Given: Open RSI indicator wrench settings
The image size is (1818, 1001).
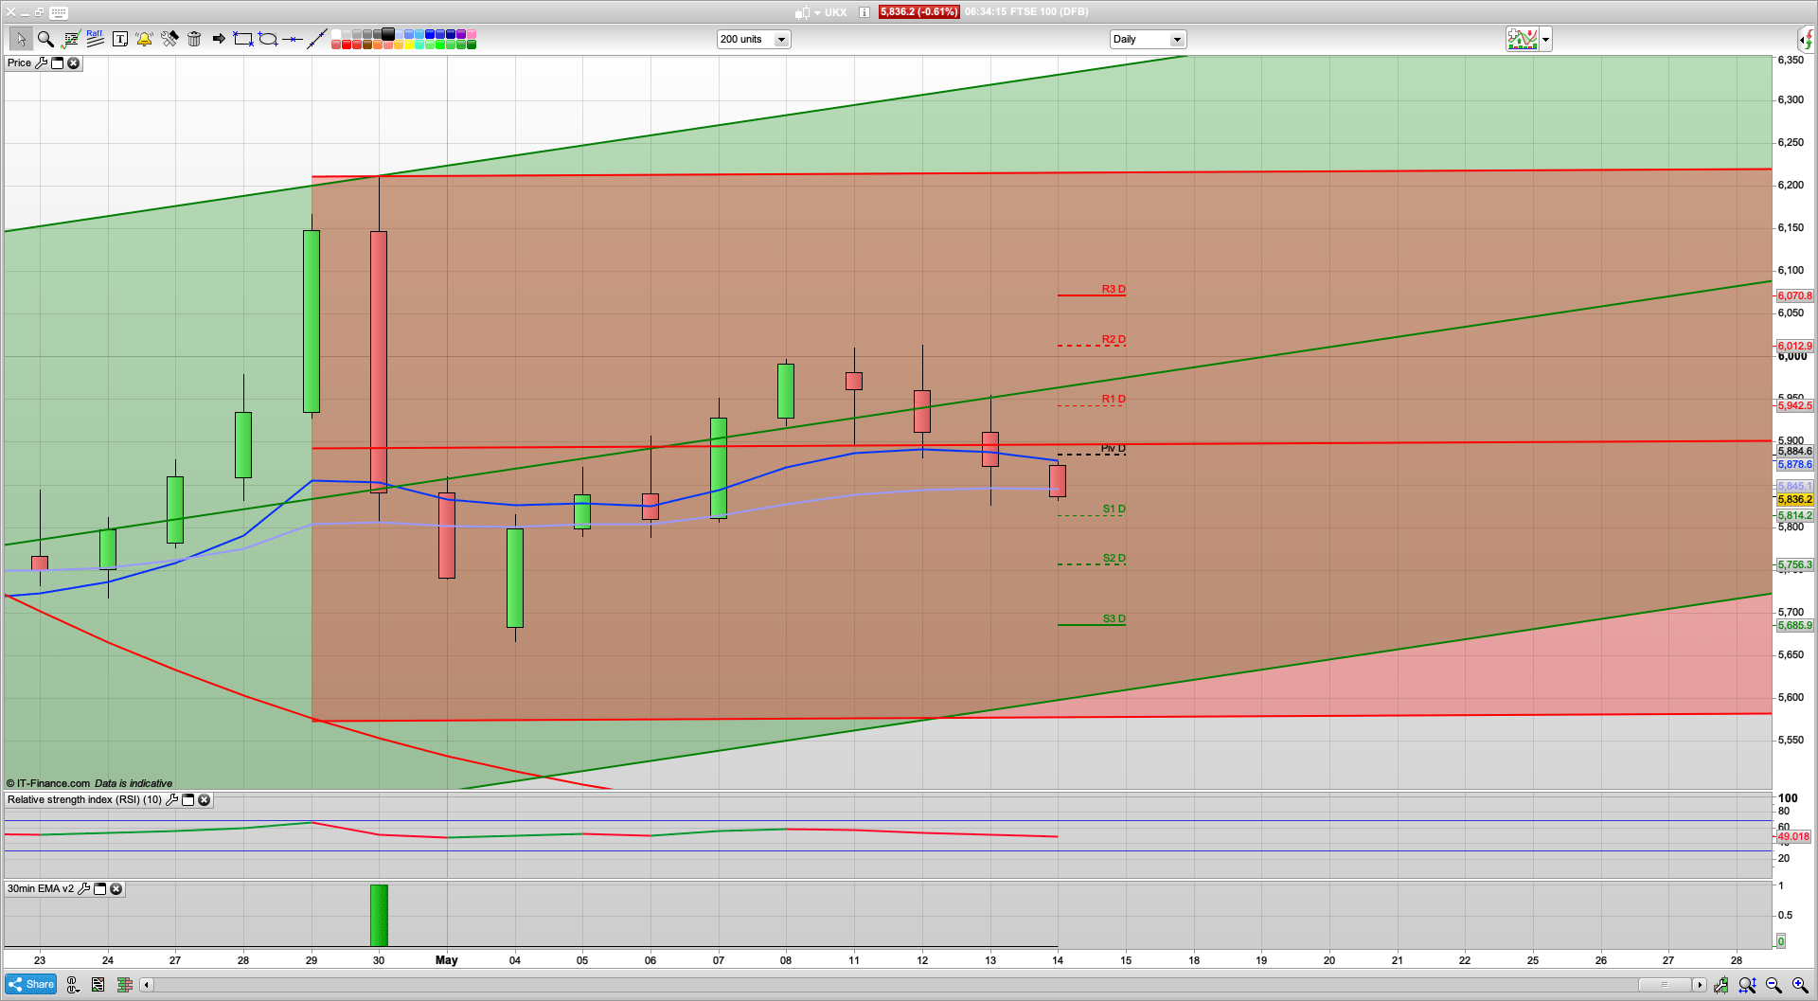Looking at the screenshot, I should click(171, 800).
